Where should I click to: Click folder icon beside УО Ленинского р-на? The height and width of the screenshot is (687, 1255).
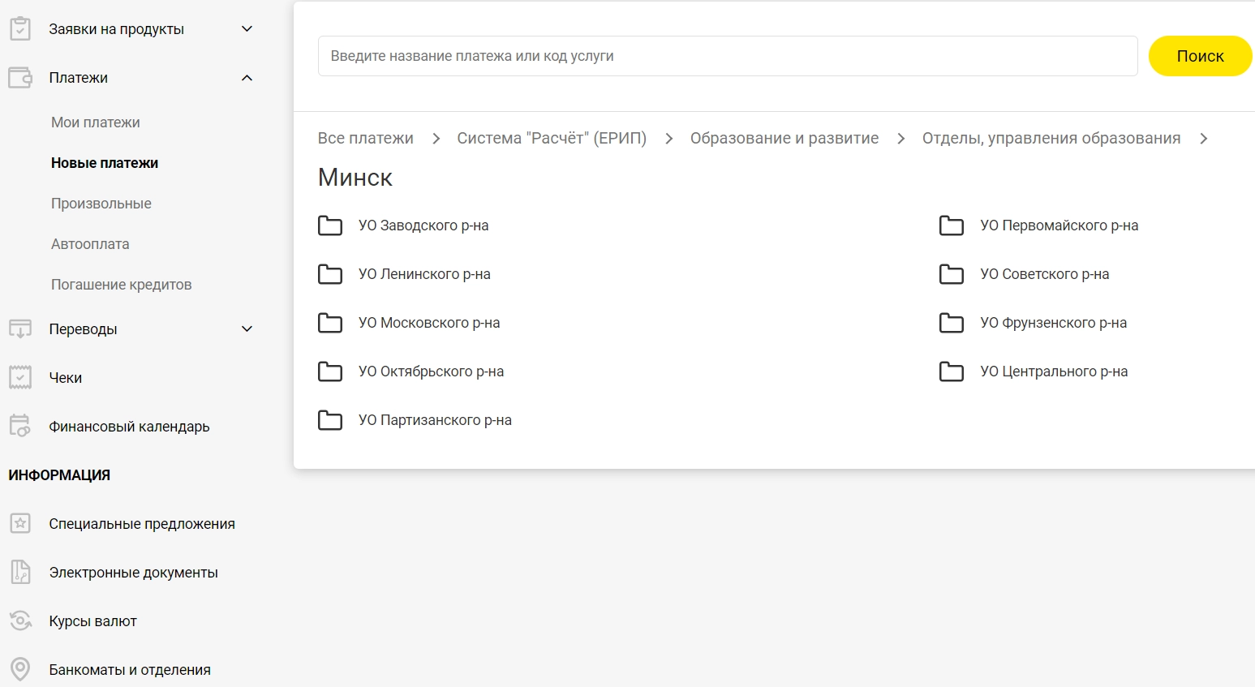click(x=330, y=274)
